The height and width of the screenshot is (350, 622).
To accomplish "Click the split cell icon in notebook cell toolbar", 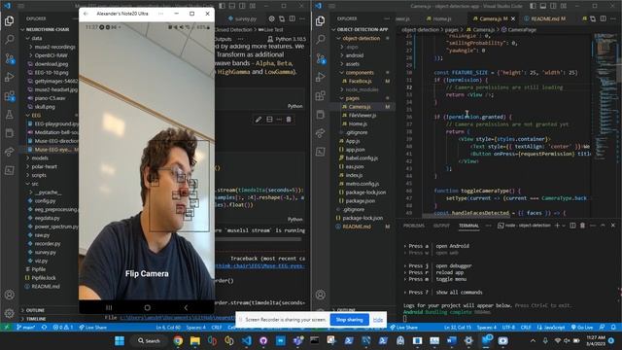I will (x=269, y=120).
